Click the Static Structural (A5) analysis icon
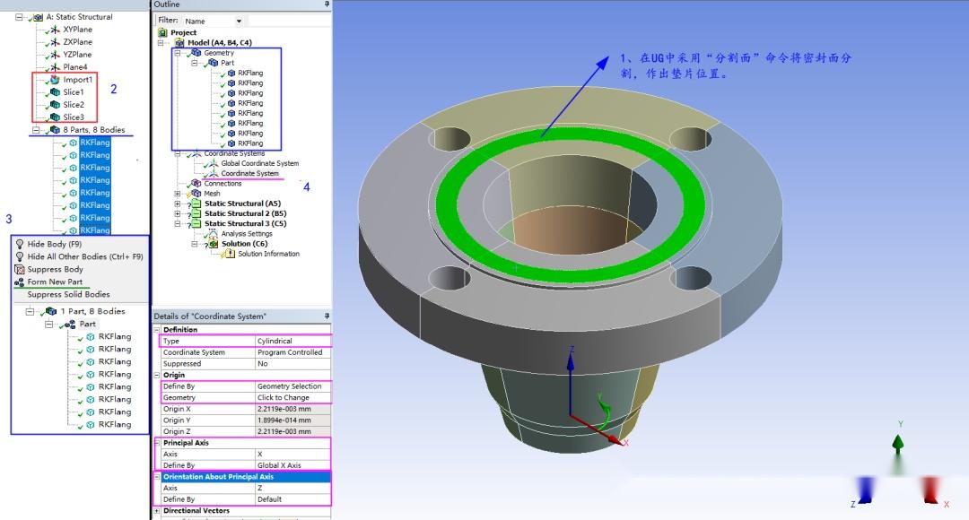 [197, 204]
